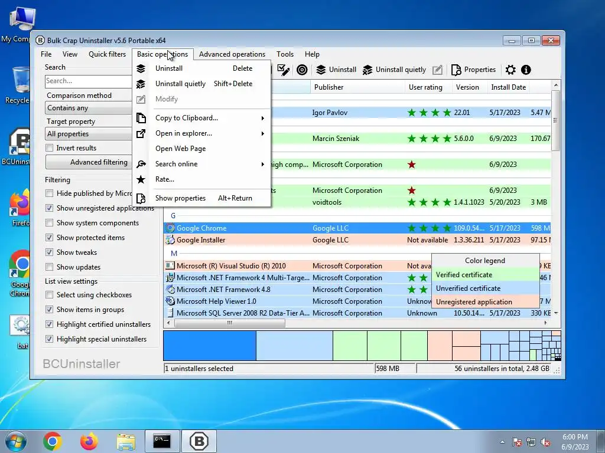Uncheck Highlight special uninstallers
605x453 pixels.
tap(50, 339)
